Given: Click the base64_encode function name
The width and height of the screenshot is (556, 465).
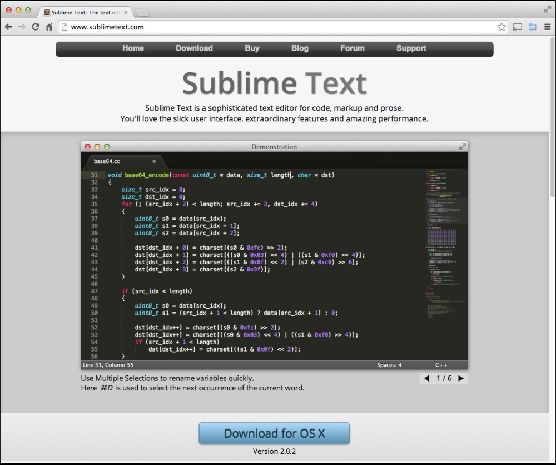Looking at the screenshot, I should click(147, 175).
